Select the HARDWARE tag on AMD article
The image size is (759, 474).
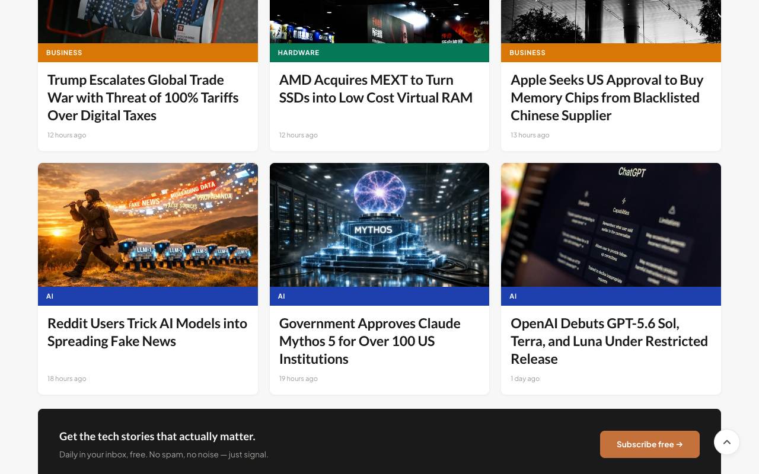click(298, 53)
